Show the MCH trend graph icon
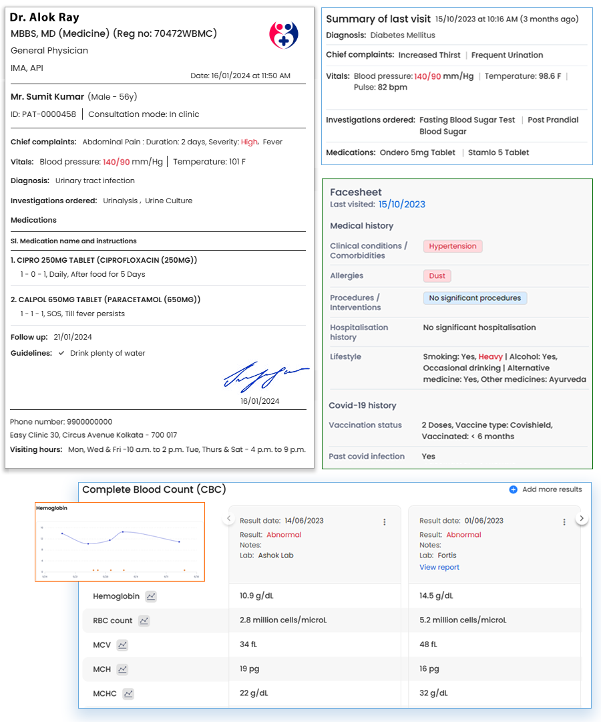Image resolution: width=601 pixels, height=722 pixels. point(122,669)
